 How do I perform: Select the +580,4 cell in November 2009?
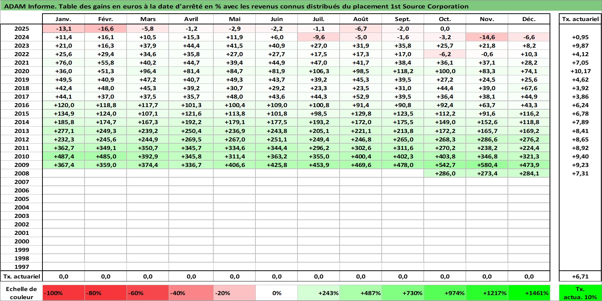(x=487, y=165)
